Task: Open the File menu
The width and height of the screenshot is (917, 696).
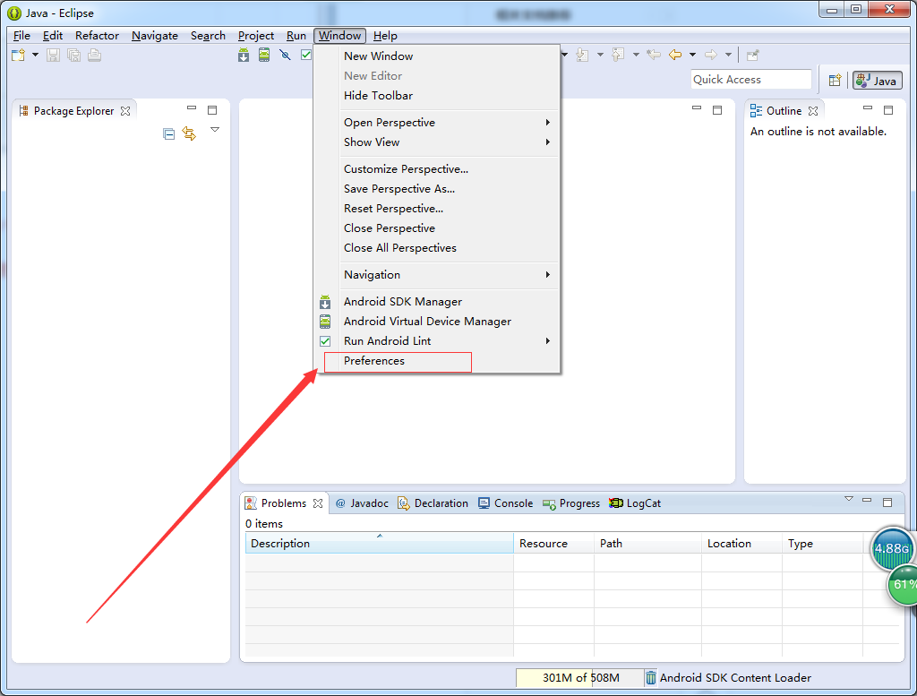Action: [x=21, y=36]
